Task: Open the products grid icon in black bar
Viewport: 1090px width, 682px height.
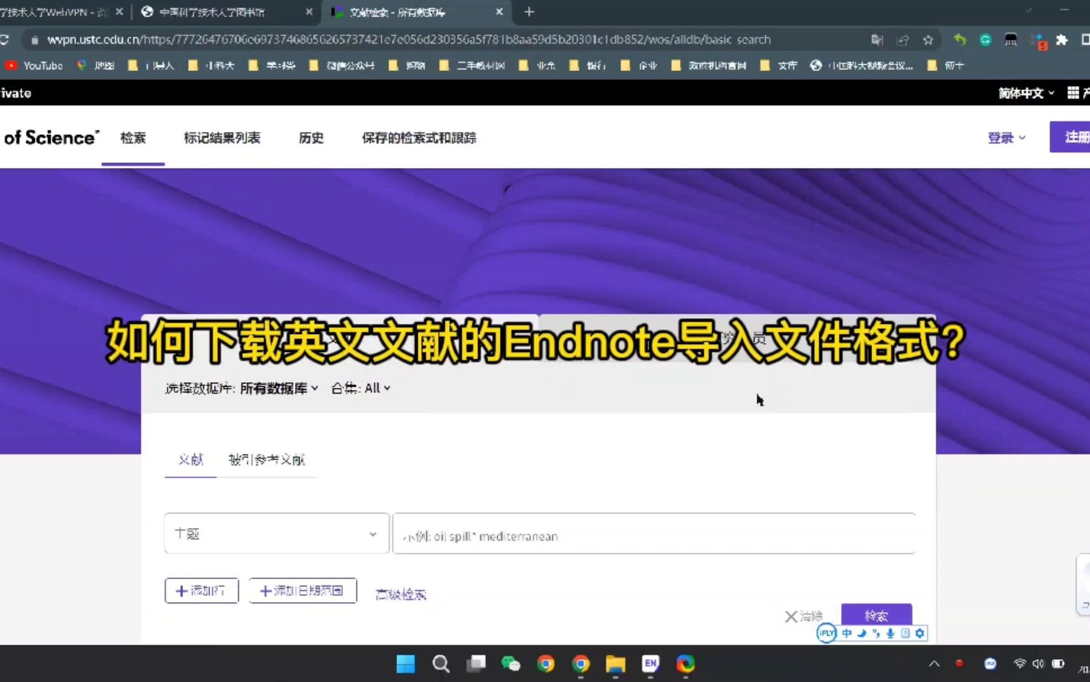Action: point(1073,93)
